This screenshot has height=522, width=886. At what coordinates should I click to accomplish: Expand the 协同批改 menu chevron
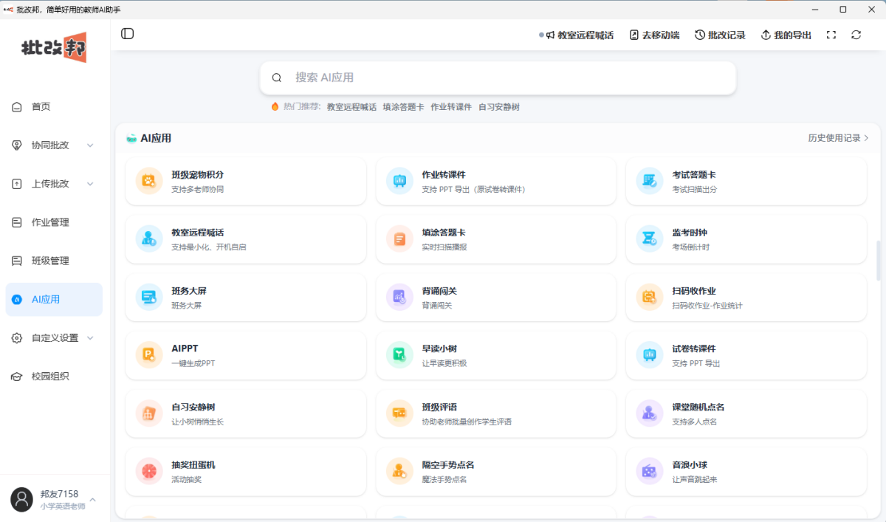(x=90, y=145)
